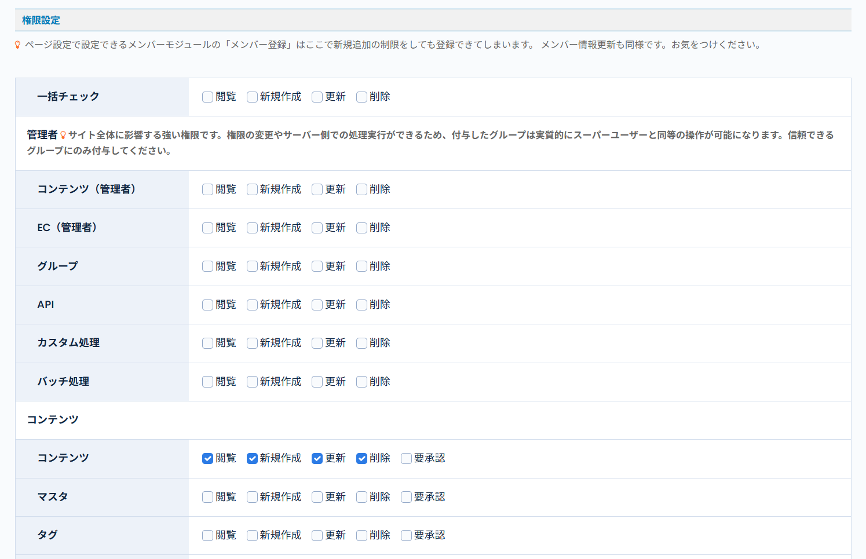
Task: Check 新規作成 for タグ
Action: 252,535
